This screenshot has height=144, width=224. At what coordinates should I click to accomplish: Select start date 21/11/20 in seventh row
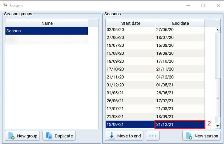pos(130,77)
